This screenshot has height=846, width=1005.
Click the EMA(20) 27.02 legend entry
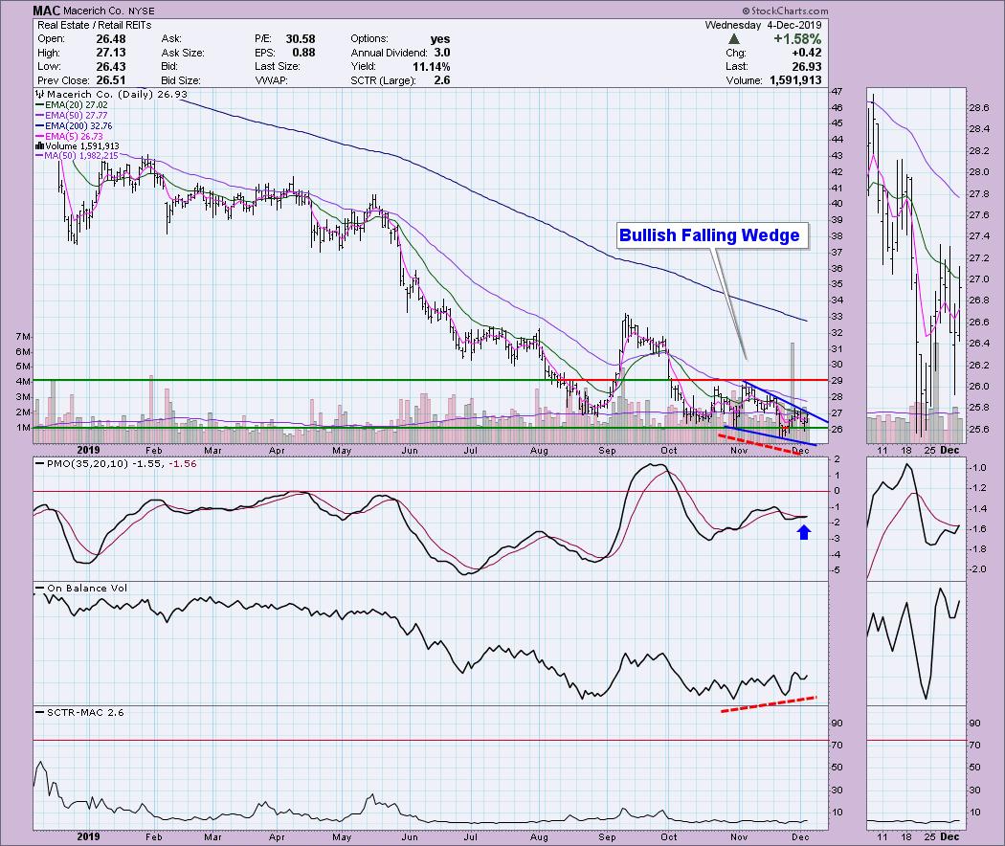[72, 104]
